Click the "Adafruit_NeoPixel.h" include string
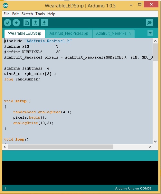161x194 pixels. (x=48, y=41)
